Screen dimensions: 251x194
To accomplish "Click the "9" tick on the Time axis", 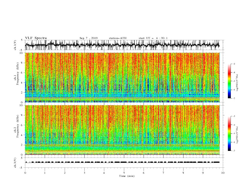I will tap(203, 173).
